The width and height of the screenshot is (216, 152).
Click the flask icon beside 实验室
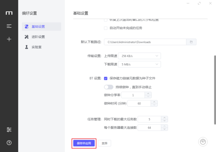click(x=26, y=47)
